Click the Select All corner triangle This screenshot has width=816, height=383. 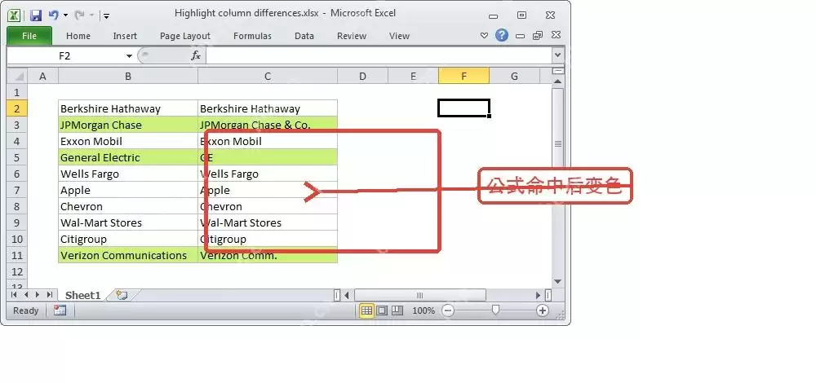point(18,77)
